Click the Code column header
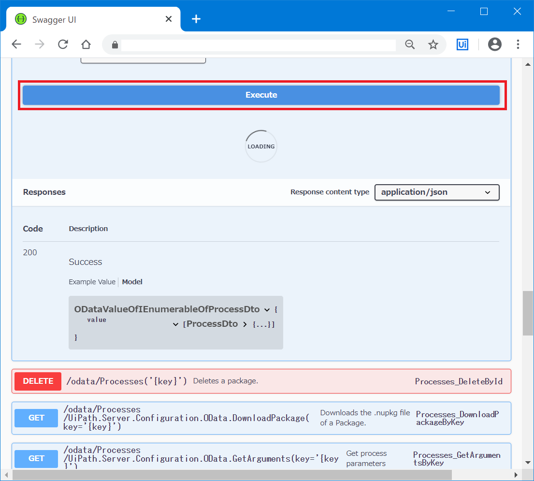The width and height of the screenshot is (534, 481). pyautogui.click(x=33, y=229)
